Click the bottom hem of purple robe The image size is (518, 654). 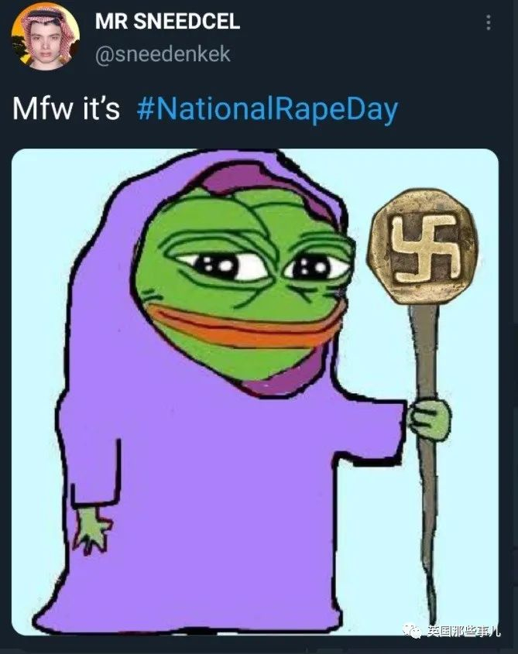[188, 618]
